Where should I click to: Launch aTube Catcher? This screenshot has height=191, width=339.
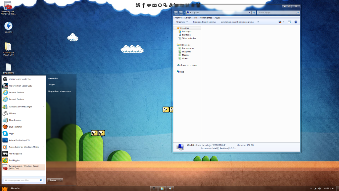pos(24,127)
